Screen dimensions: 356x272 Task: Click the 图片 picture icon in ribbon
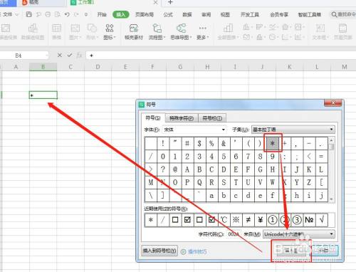(75, 31)
